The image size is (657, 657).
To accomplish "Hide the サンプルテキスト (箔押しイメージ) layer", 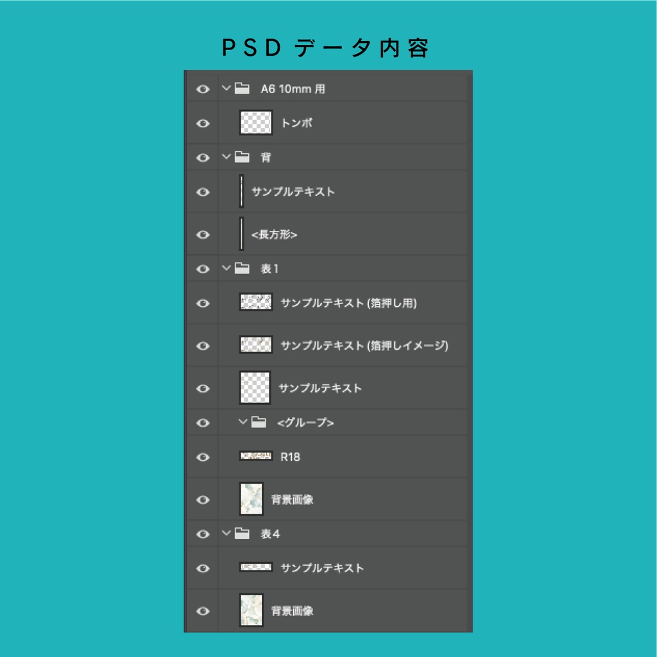I will pyautogui.click(x=203, y=346).
